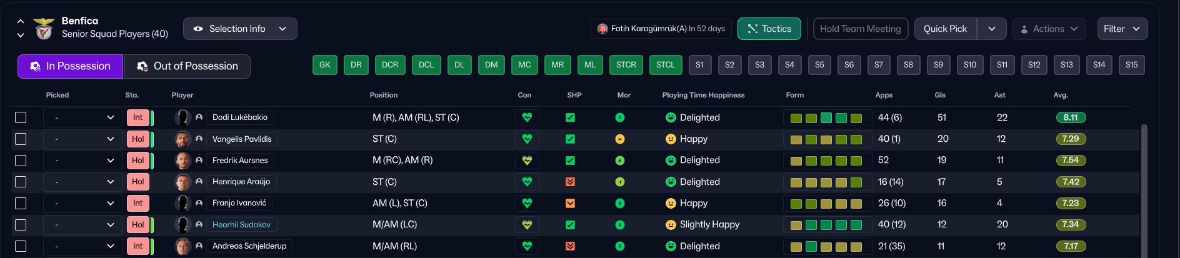Viewport: 1180px width, 258px height.
Task: Select the checkbox beside Henrique Araújo
Action: point(21,182)
